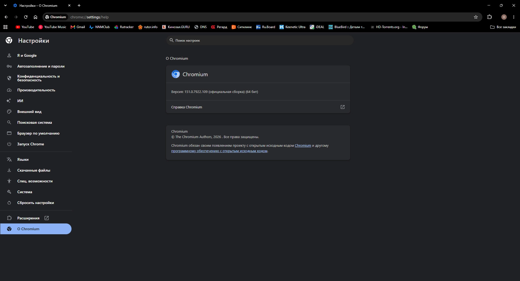Viewport: 520px width, 281px height.
Task: Click the Chromium logo in the card
Action: [175, 74]
